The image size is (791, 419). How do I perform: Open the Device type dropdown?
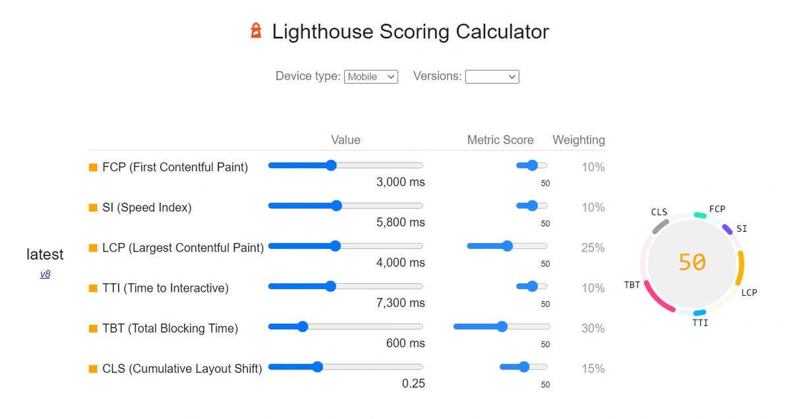pyautogui.click(x=370, y=76)
